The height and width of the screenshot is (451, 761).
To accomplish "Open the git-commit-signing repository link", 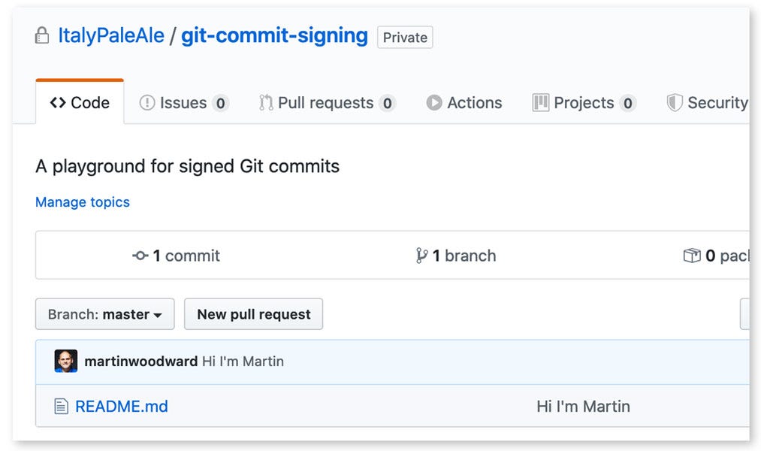I will (275, 35).
